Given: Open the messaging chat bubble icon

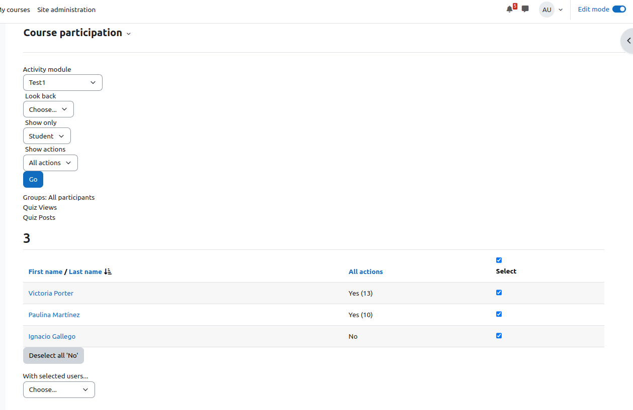Looking at the screenshot, I should [x=525, y=9].
